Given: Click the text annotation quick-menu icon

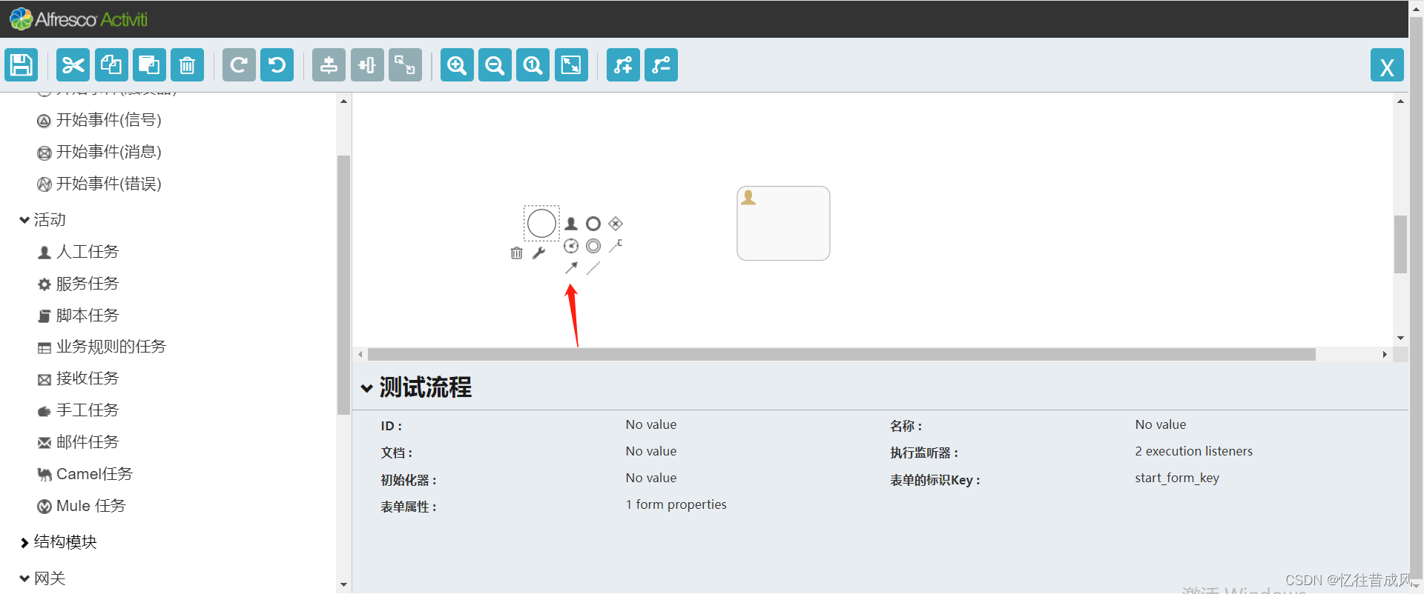Looking at the screenshot, I should pos(616,246).
